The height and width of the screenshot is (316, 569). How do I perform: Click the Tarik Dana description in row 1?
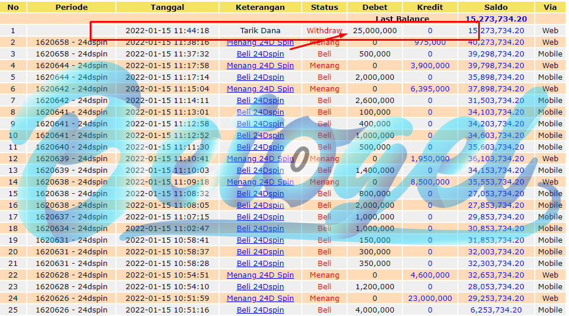(x=260, y=31)
